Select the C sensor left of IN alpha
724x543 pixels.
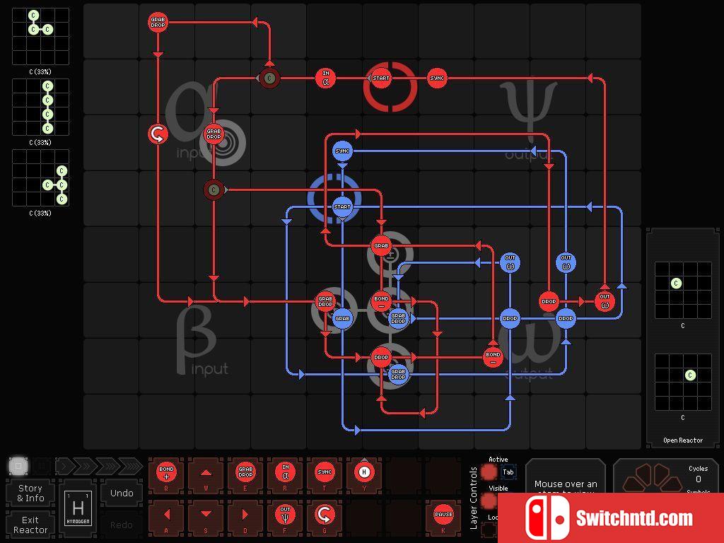point(269,78)
